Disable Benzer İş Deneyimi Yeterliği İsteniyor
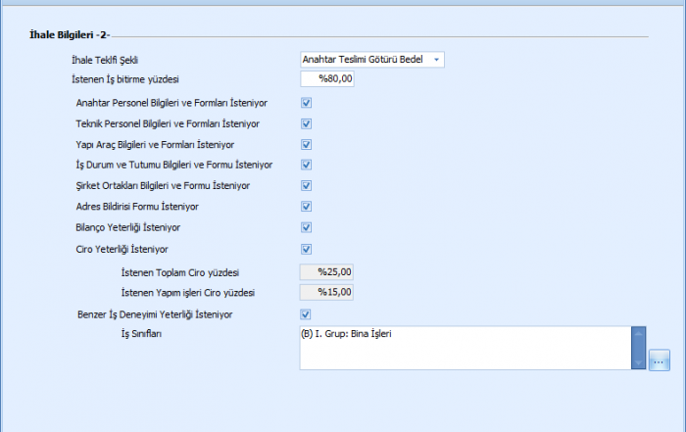The height and width of the screenshot is (432, 686). coord(306,314)
